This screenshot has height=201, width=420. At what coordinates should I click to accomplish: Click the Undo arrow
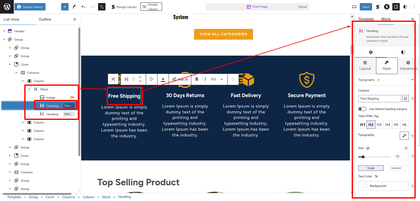pyautogui.click(x=83, y=7)
